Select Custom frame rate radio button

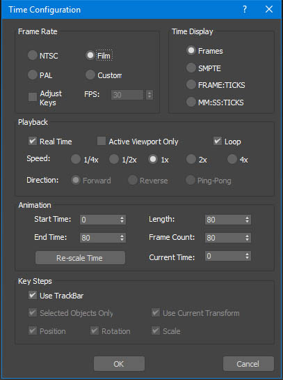click(90, 75)
